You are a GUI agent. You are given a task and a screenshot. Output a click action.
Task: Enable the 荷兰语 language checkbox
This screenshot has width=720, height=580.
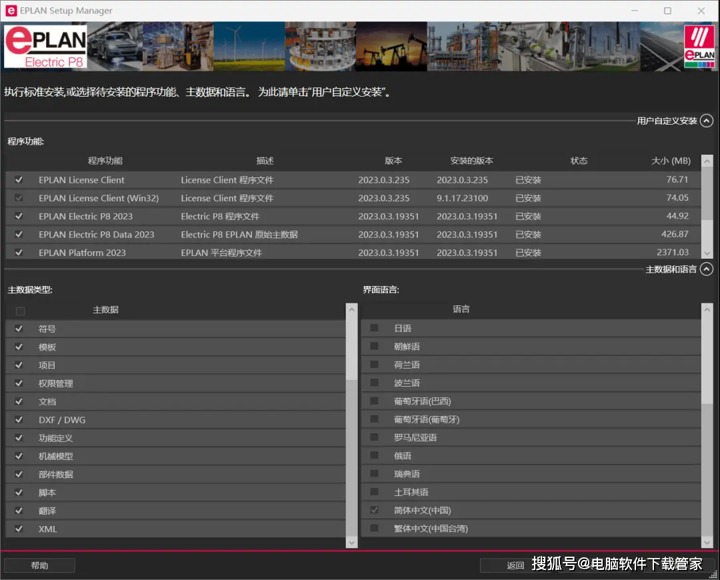point(374,365)
